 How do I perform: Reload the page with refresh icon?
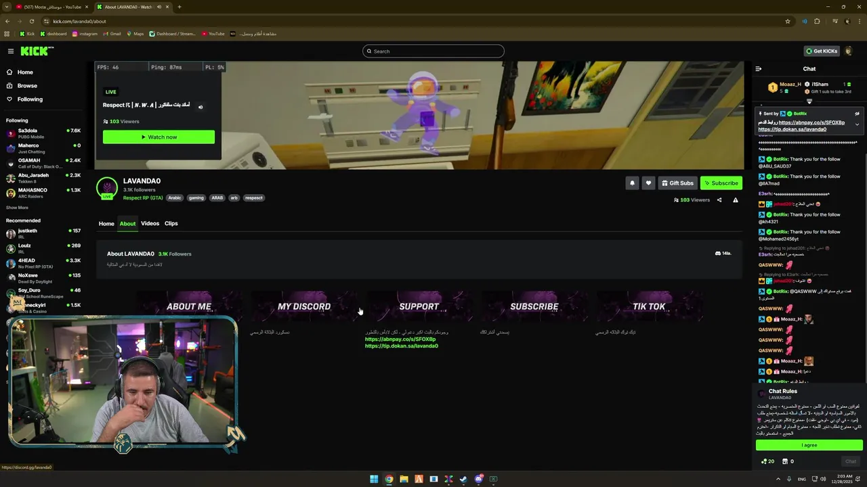(32, 21)
